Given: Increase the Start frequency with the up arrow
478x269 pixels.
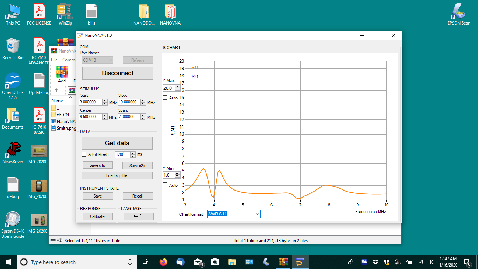Looking at the screenshot, I should point(105,101).
